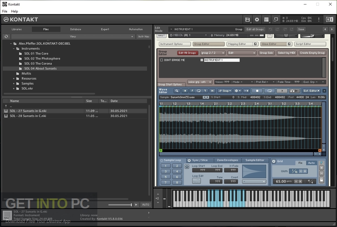Click the redo arrow in Edit Mode bar

[285, 29]
